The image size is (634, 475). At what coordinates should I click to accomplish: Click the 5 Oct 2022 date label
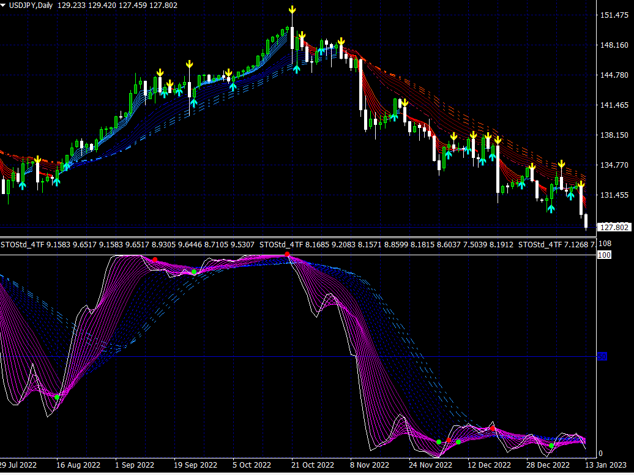[x=252, y=465]
